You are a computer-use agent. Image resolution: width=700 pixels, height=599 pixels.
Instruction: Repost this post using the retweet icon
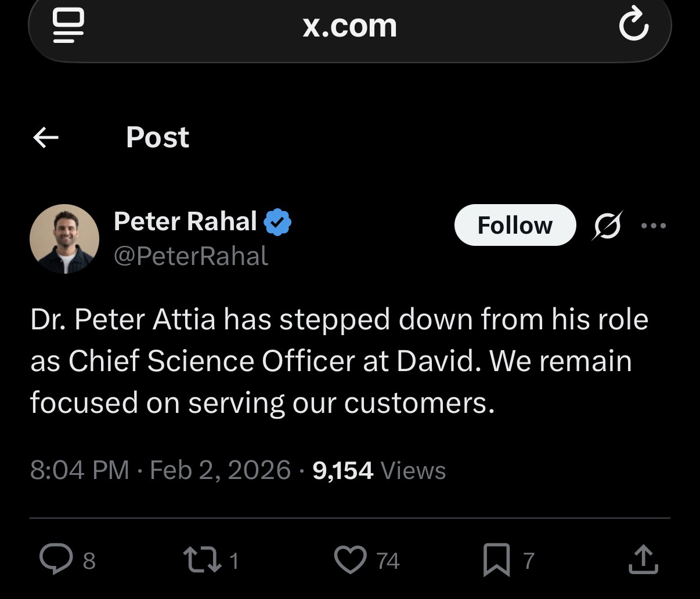point(199,560)
